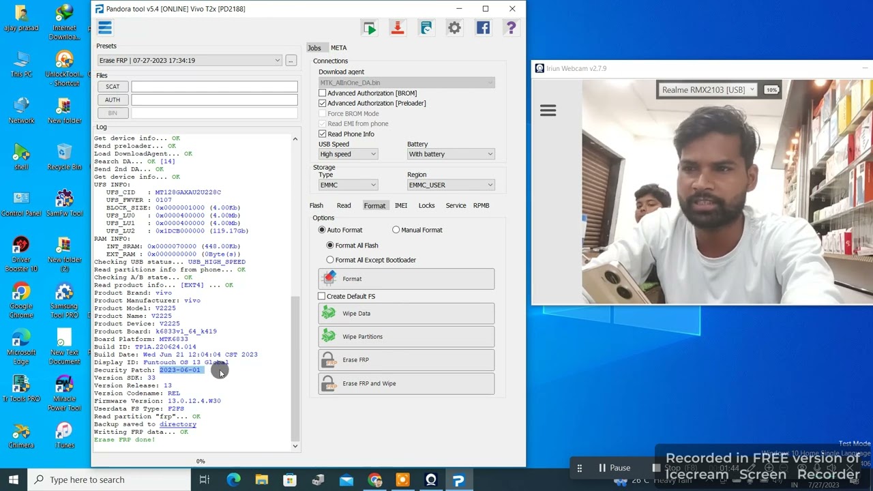Open Pandora hamburger menu
This screenshot has width=873, height=491.
[x=104, y=27]
